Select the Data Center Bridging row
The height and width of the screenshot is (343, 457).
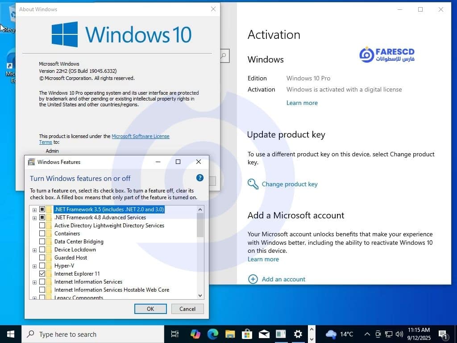tap(79, 242)
